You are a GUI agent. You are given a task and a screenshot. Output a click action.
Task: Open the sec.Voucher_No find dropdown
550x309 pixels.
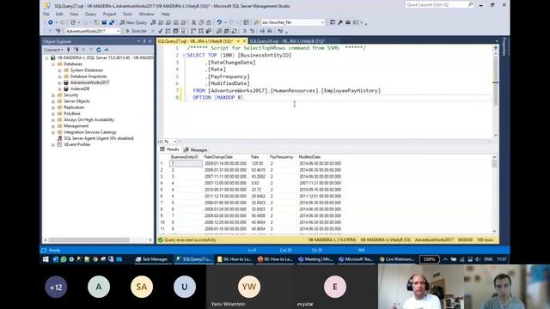pyautogui.click(x=322, y=22)
